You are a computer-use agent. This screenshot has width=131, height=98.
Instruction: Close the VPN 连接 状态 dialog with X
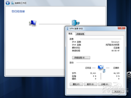pyautogui.click(x=122, y=28)
